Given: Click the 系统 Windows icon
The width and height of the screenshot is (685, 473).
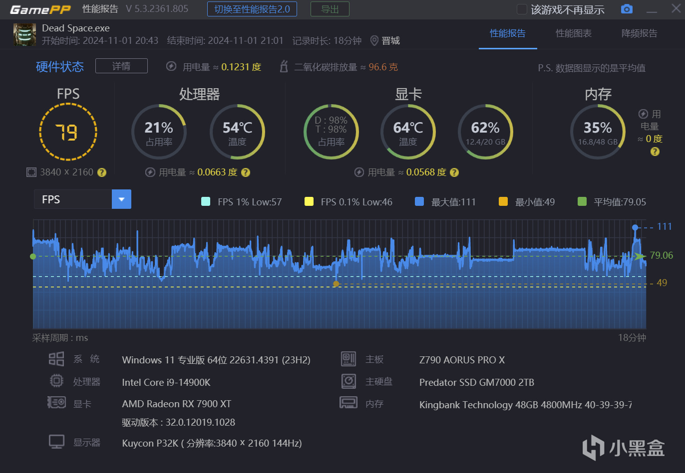Looking at the screenshot, I should tap(56, 359).
